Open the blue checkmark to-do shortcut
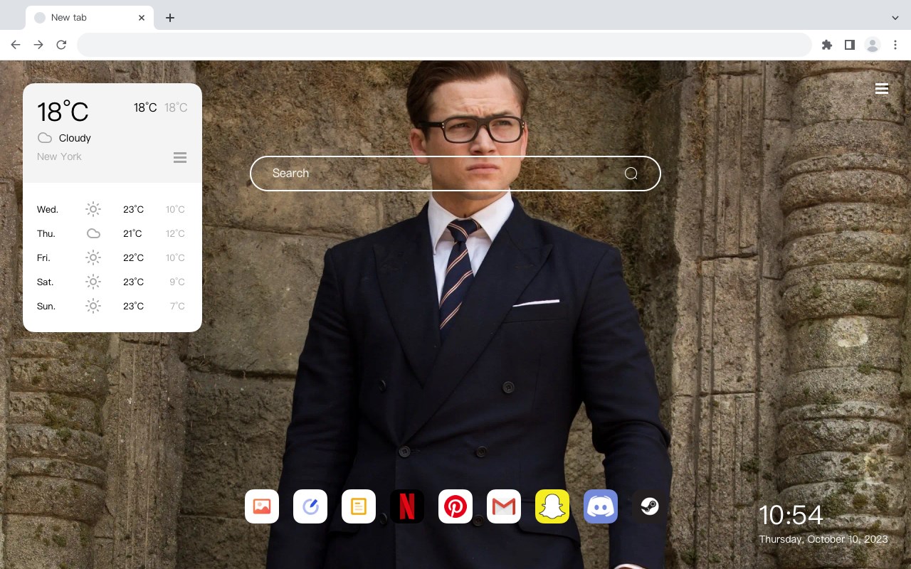 click(310, 506)
